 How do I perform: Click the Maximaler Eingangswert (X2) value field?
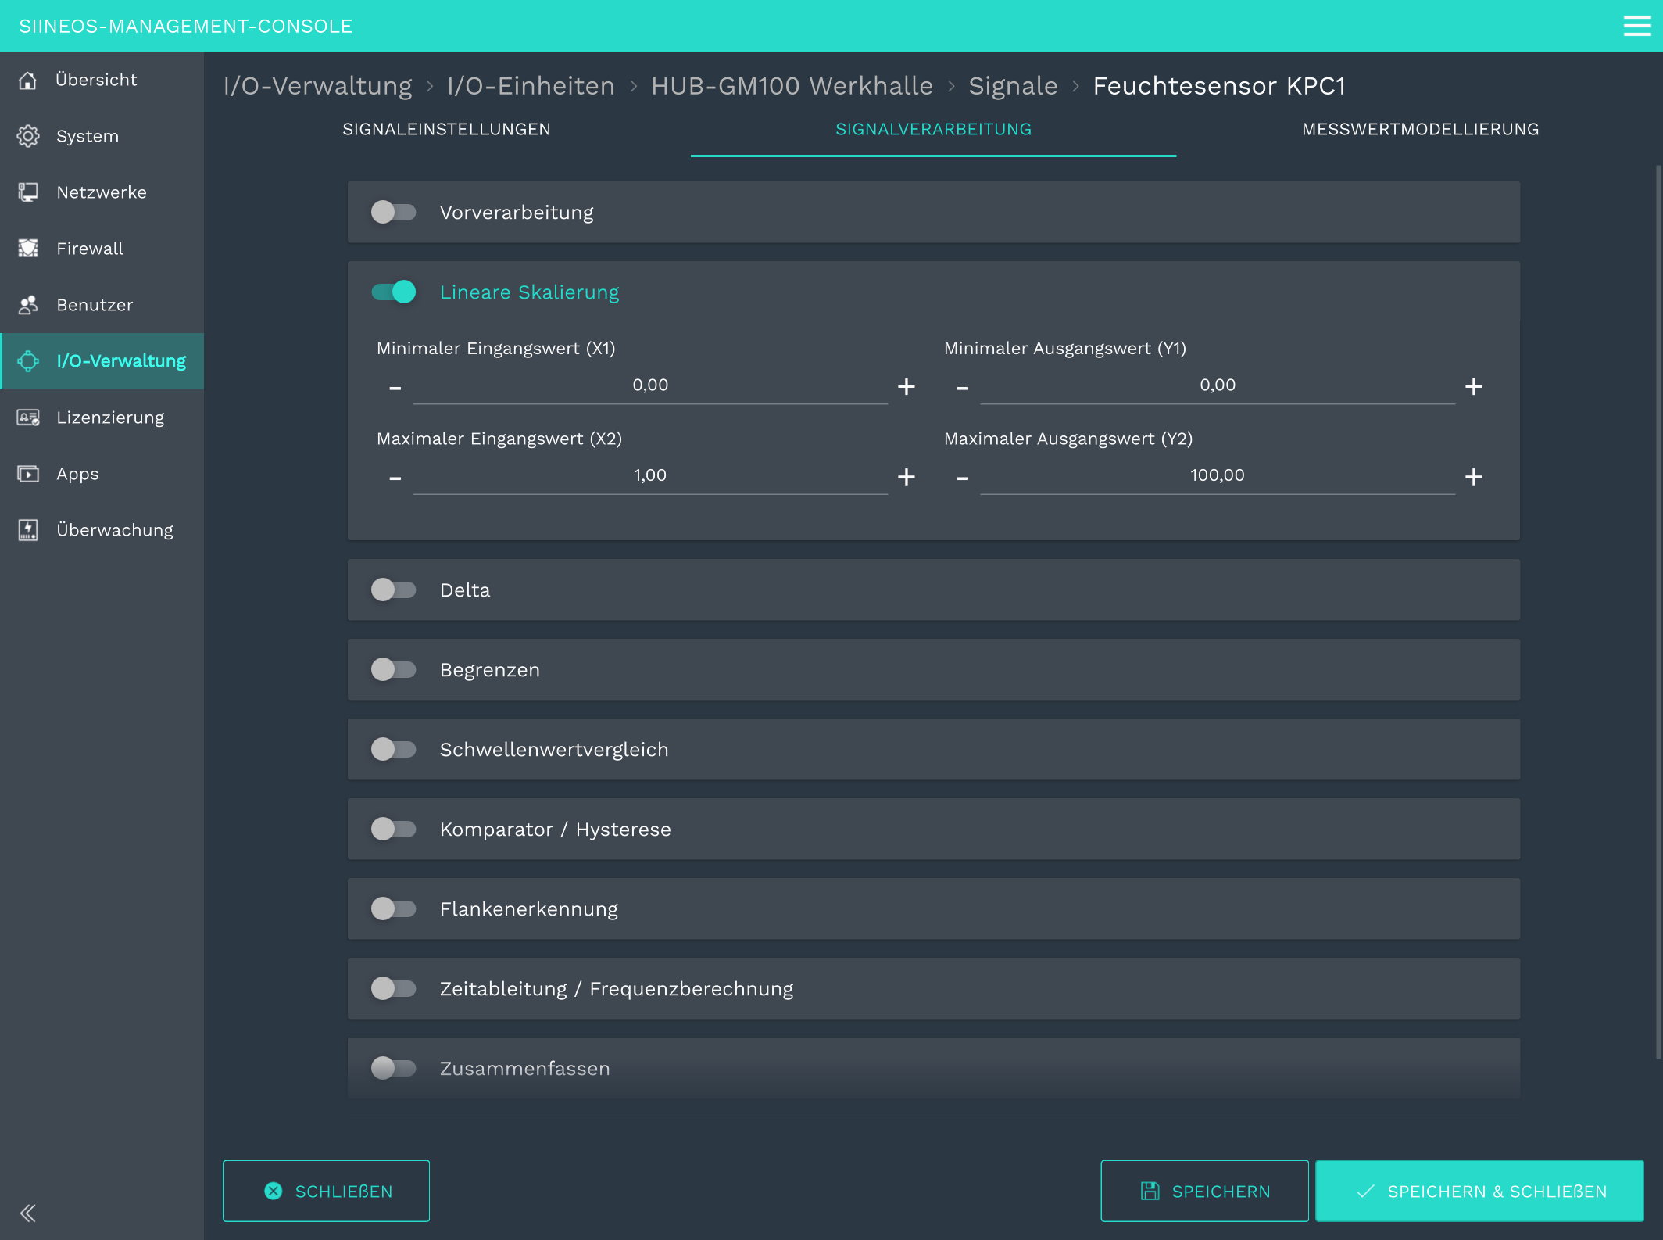point(650,475)
